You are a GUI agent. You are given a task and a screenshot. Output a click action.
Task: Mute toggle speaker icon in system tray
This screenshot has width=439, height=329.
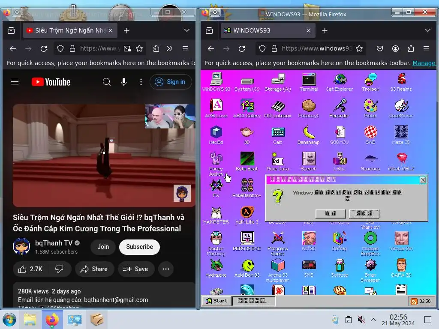pyautogui.click(x=361, y=320)
